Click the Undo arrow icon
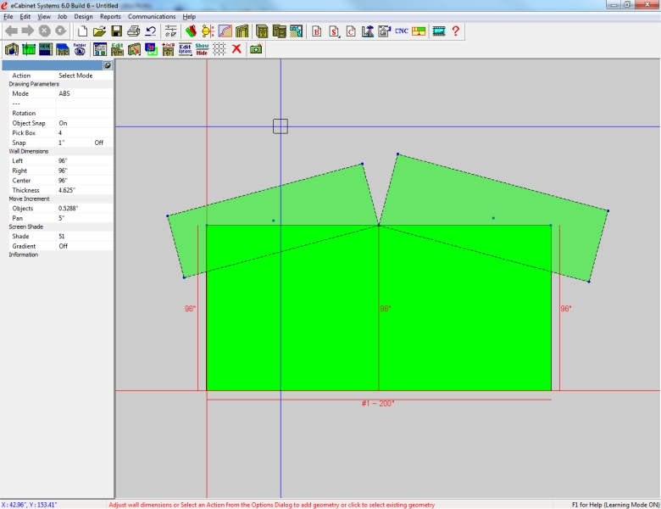The width and height of the screenshot is (661, 509). click(150, 31)
